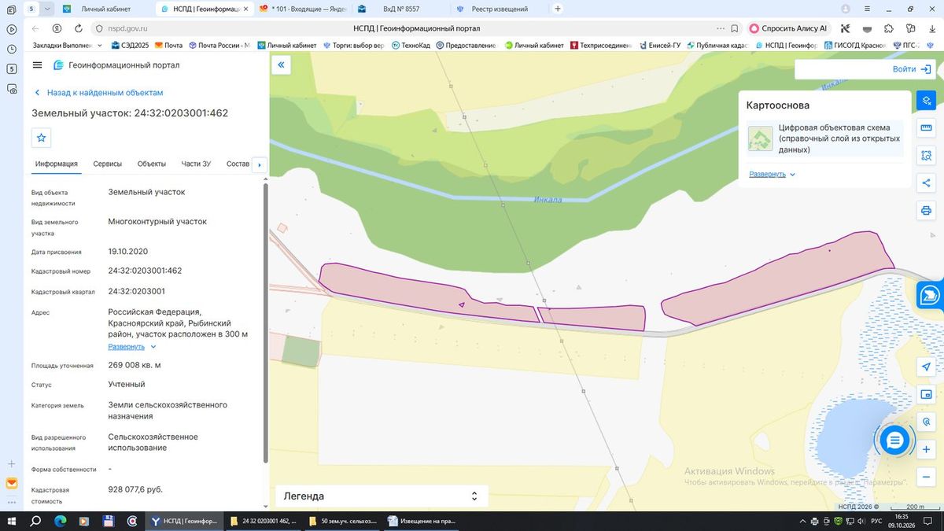944x531 pixels.
Task: Share the current map view
Action: point(927,183)
